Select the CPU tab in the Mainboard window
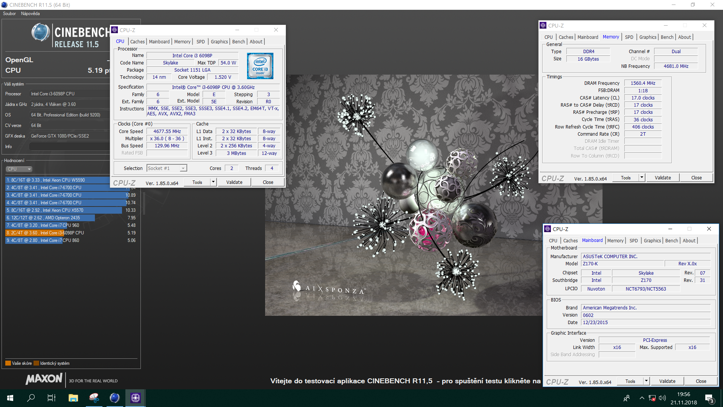Viewport: 723px width, 407px height. pos(553,241)
